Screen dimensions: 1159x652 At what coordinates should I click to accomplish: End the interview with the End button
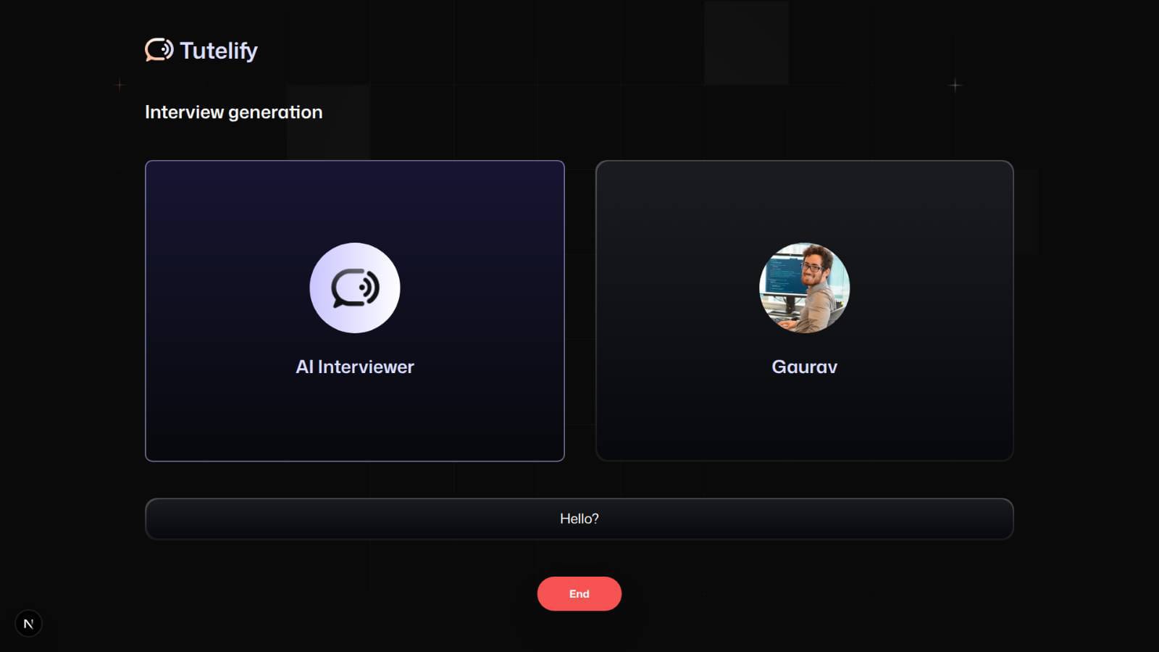tap(579, 593)
